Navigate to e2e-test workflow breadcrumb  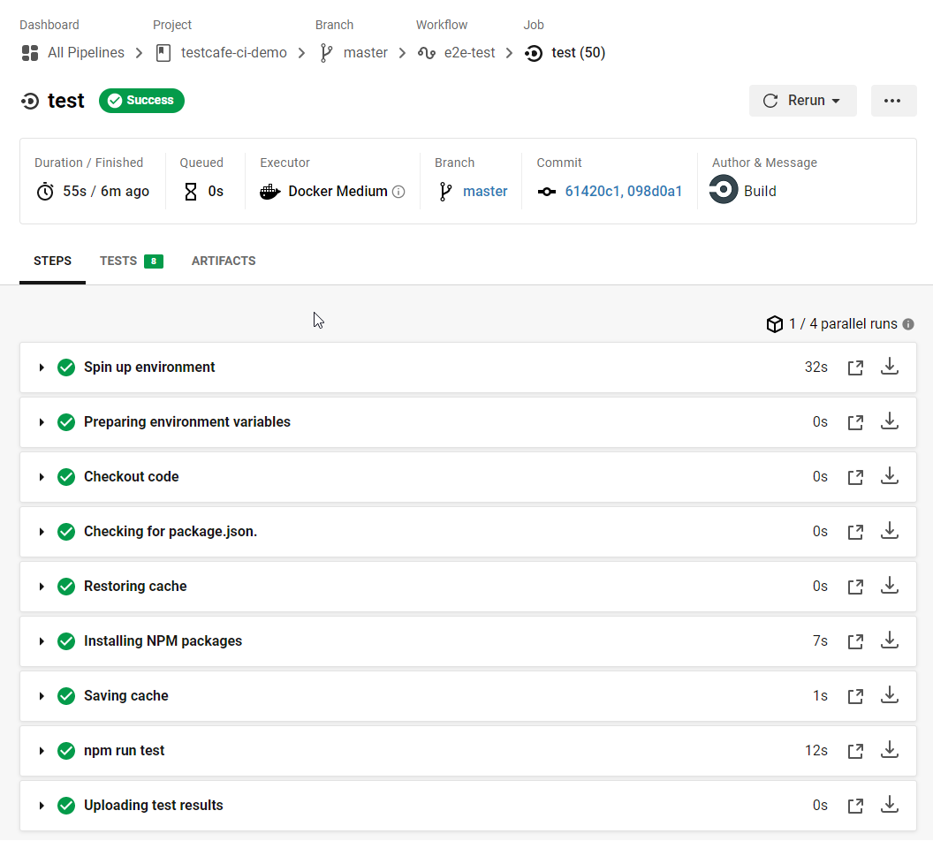(x=468, y=53)
